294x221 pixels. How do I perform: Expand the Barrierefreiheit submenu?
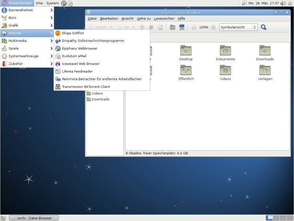[x=27, y=10]
